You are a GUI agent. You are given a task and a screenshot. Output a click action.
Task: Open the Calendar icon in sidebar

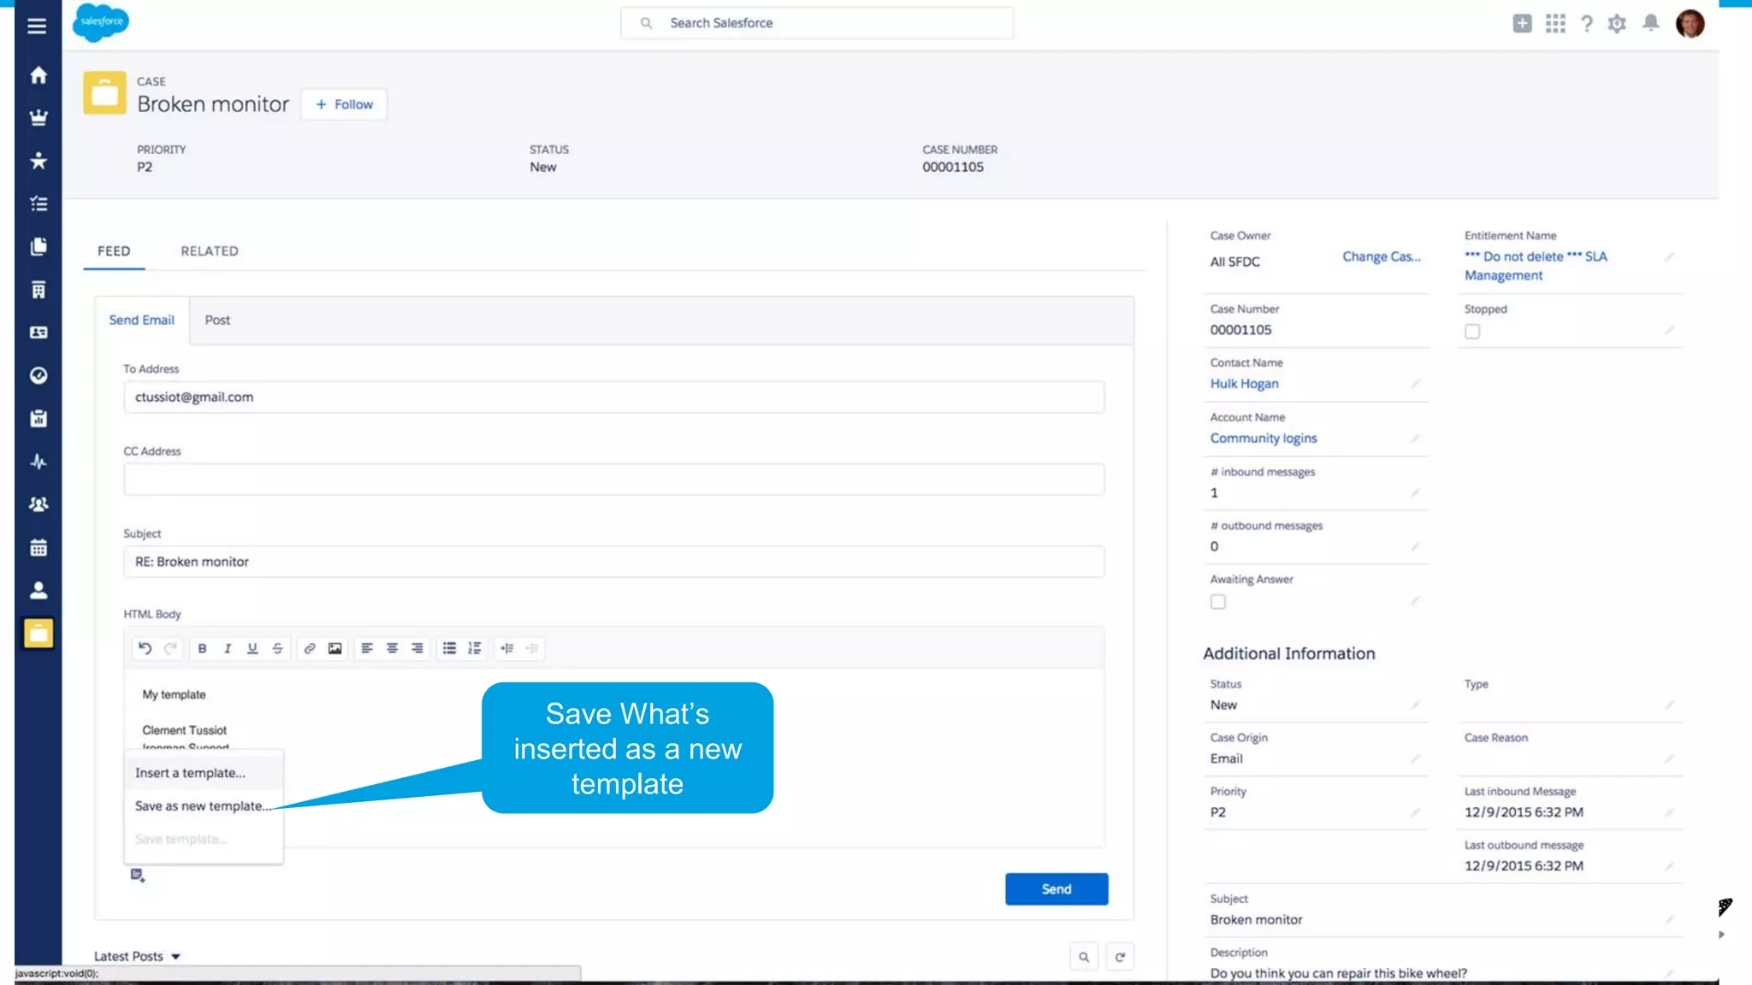(x=38, y=547)
